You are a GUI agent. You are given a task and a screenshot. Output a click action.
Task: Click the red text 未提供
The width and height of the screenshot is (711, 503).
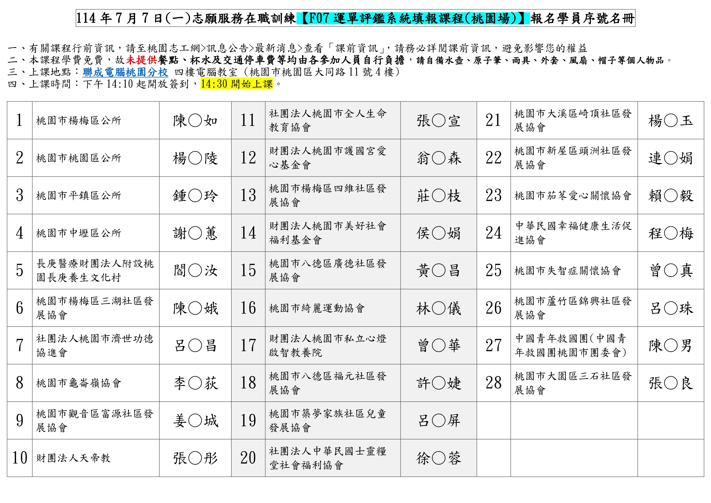click(x=141, y=60)
